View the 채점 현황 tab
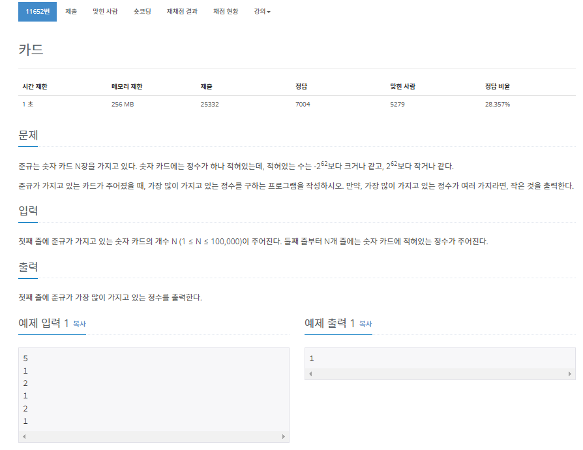Viewport: 583px width, 450px height. 226,12
